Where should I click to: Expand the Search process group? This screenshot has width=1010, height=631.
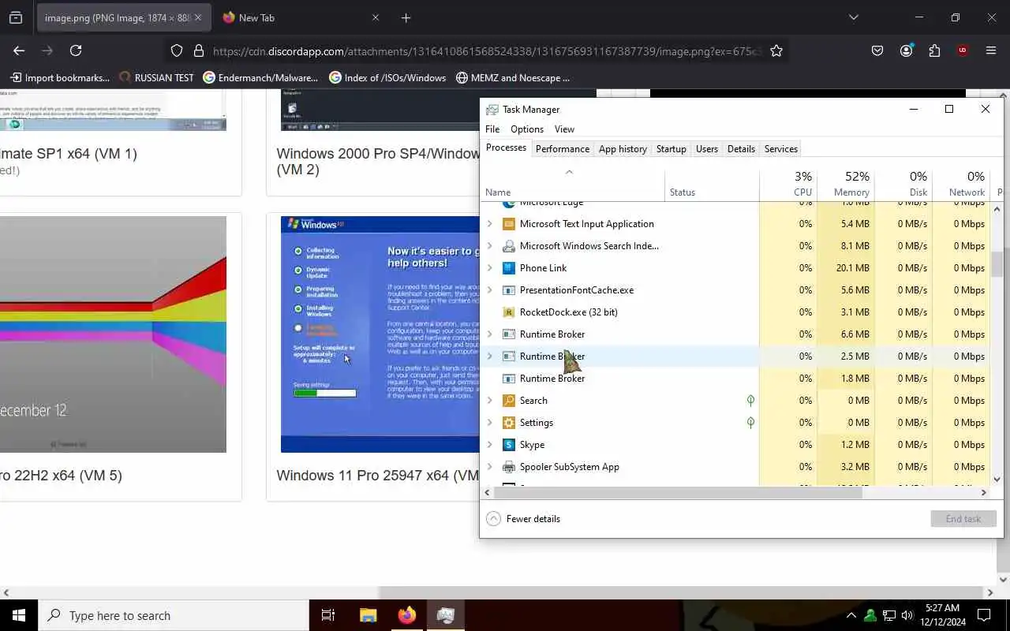[x=489, y=401]
